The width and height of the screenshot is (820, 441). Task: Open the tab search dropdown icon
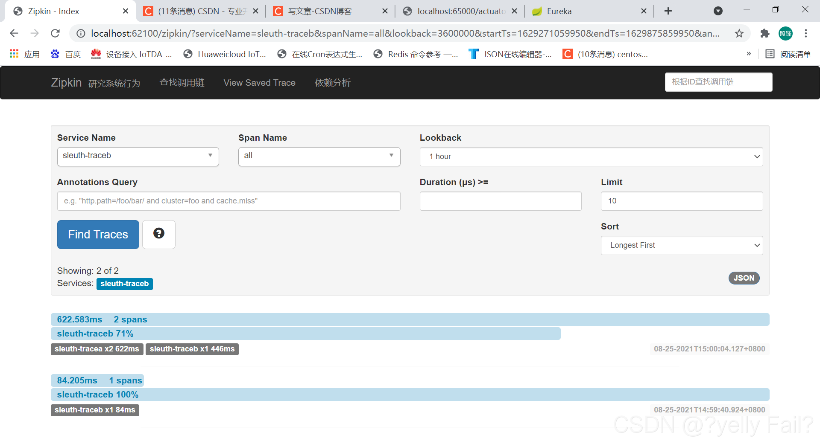pyautogui.click(x=718, y=11)
